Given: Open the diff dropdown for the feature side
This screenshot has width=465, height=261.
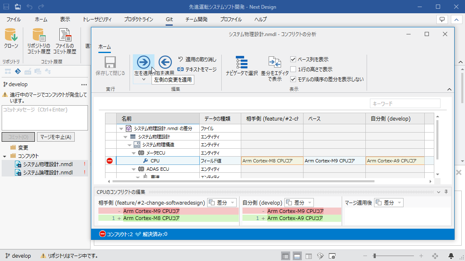Looking at the screenshot, I should tap(222, 203).
